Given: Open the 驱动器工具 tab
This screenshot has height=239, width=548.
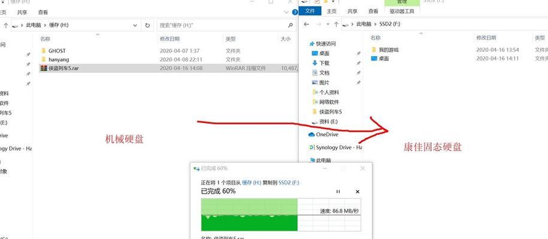Looking at the screenshot, I should click(x=402, y=11).
